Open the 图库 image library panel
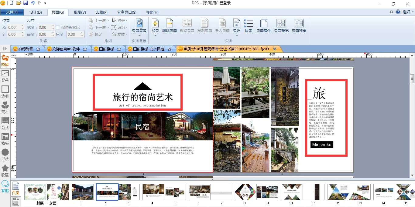Screen dimensions: 415x207 point(5,61)
